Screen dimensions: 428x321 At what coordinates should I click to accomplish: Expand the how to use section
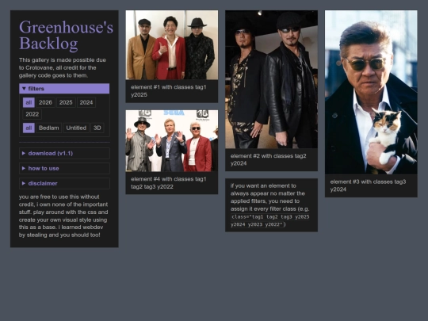(64, 168)
